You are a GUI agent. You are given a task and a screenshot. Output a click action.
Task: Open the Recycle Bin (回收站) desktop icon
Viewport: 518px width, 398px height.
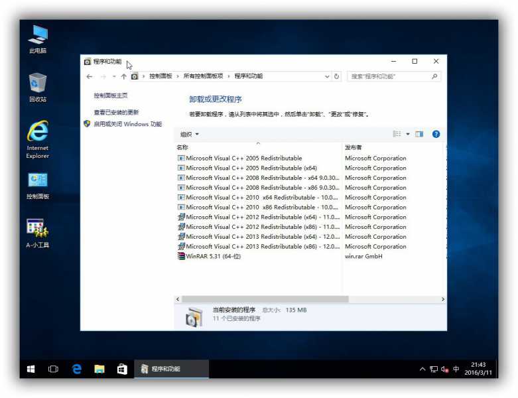tap(38, 88)
